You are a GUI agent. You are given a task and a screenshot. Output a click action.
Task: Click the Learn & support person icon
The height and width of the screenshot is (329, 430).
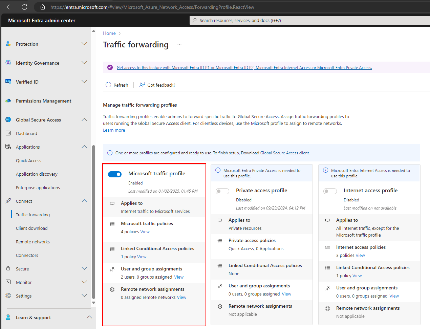coord(8,317)
